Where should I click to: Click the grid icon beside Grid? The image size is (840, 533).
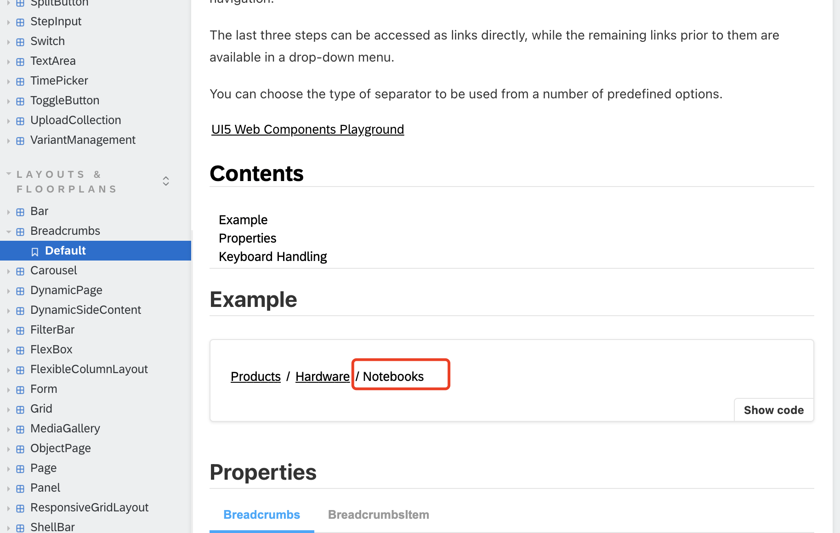[x=20, y=409]
